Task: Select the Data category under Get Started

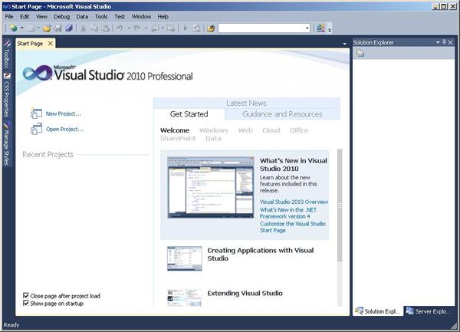Action: click(213, 139)
